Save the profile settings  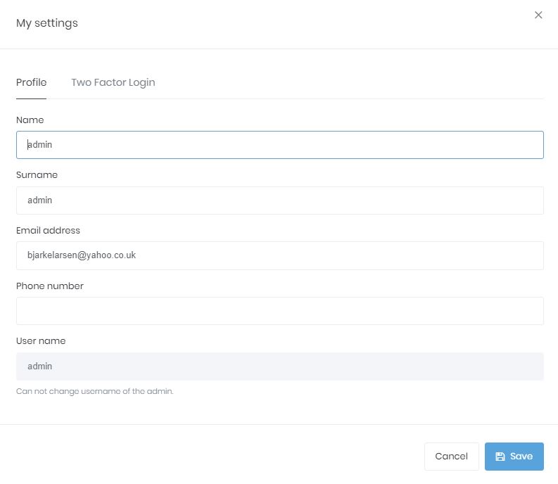pyautogui.click(x=514, y=457)
